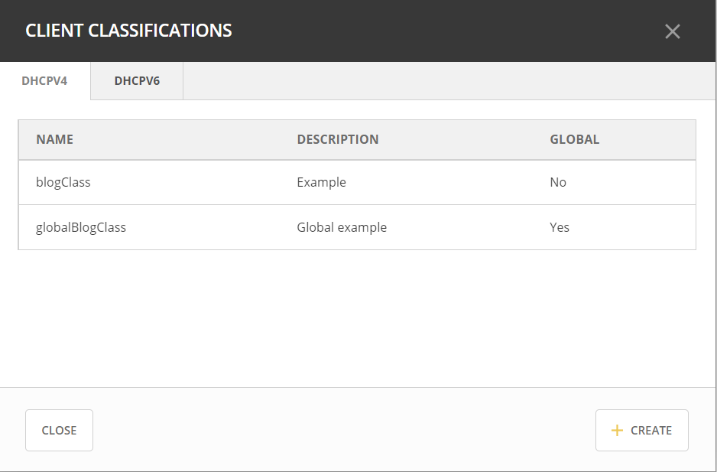Click the DESCRIPTION column header
The height and width of the screenshot is (472, 717).
337,139
